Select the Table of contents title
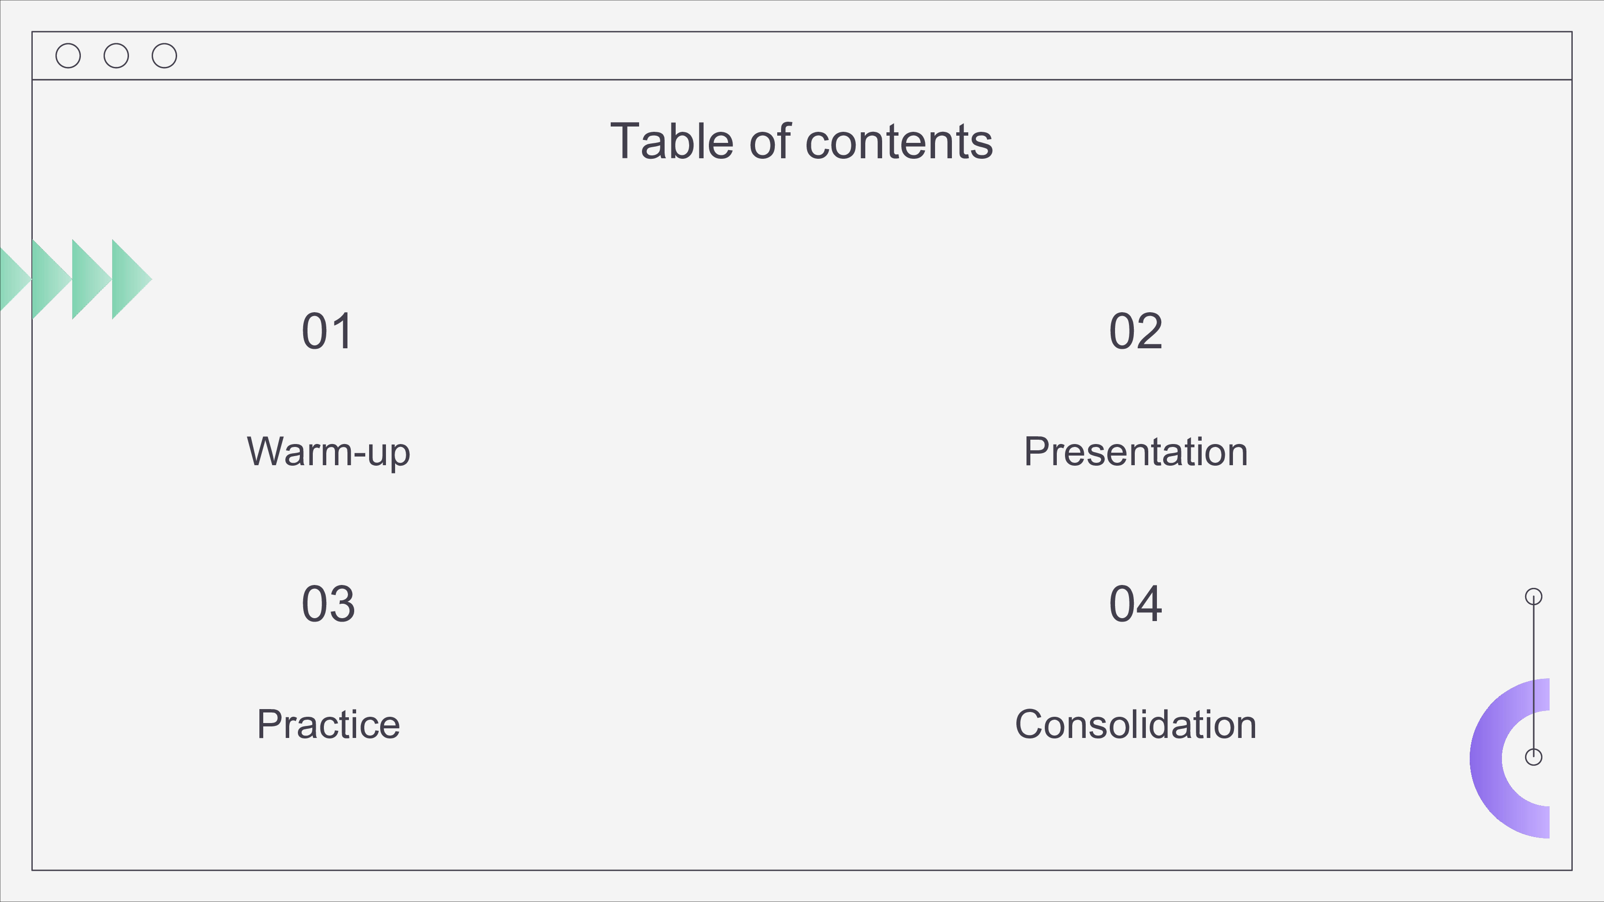This screenshot has height=902, width=1604. point(801,141)
